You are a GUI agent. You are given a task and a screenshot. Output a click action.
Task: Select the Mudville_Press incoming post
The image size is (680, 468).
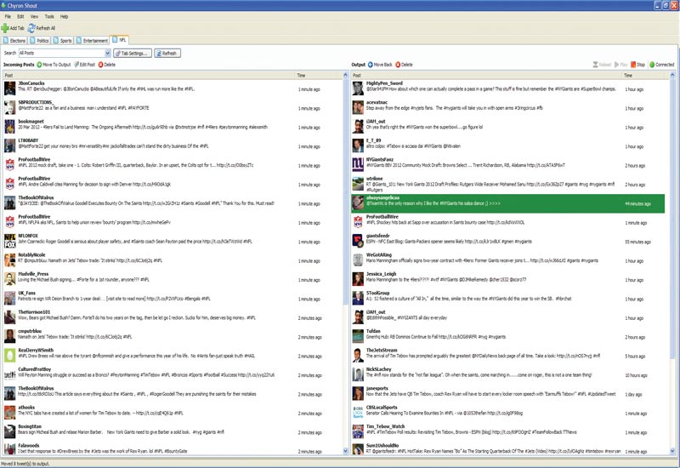[x=173, y=280]
